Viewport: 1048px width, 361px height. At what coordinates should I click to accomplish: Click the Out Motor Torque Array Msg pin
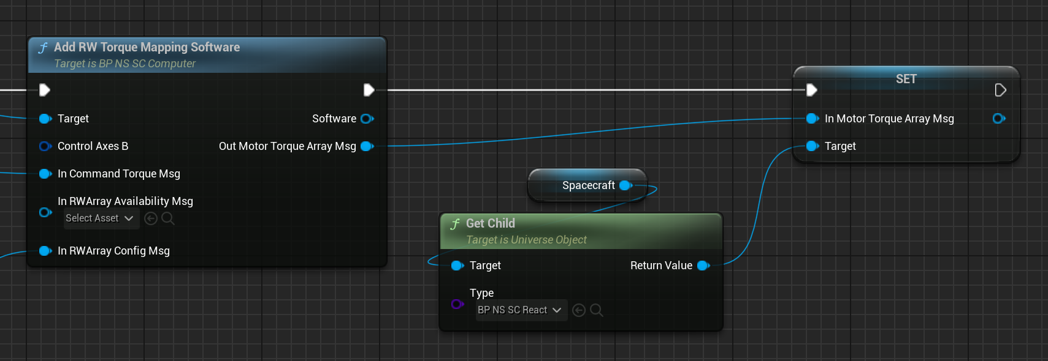[367, 146]
